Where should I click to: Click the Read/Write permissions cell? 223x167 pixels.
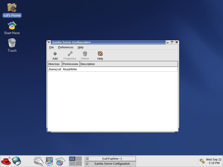tap(70, 69)
